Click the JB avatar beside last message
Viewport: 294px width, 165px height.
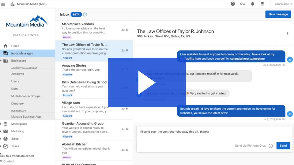(x=290, y=114)
